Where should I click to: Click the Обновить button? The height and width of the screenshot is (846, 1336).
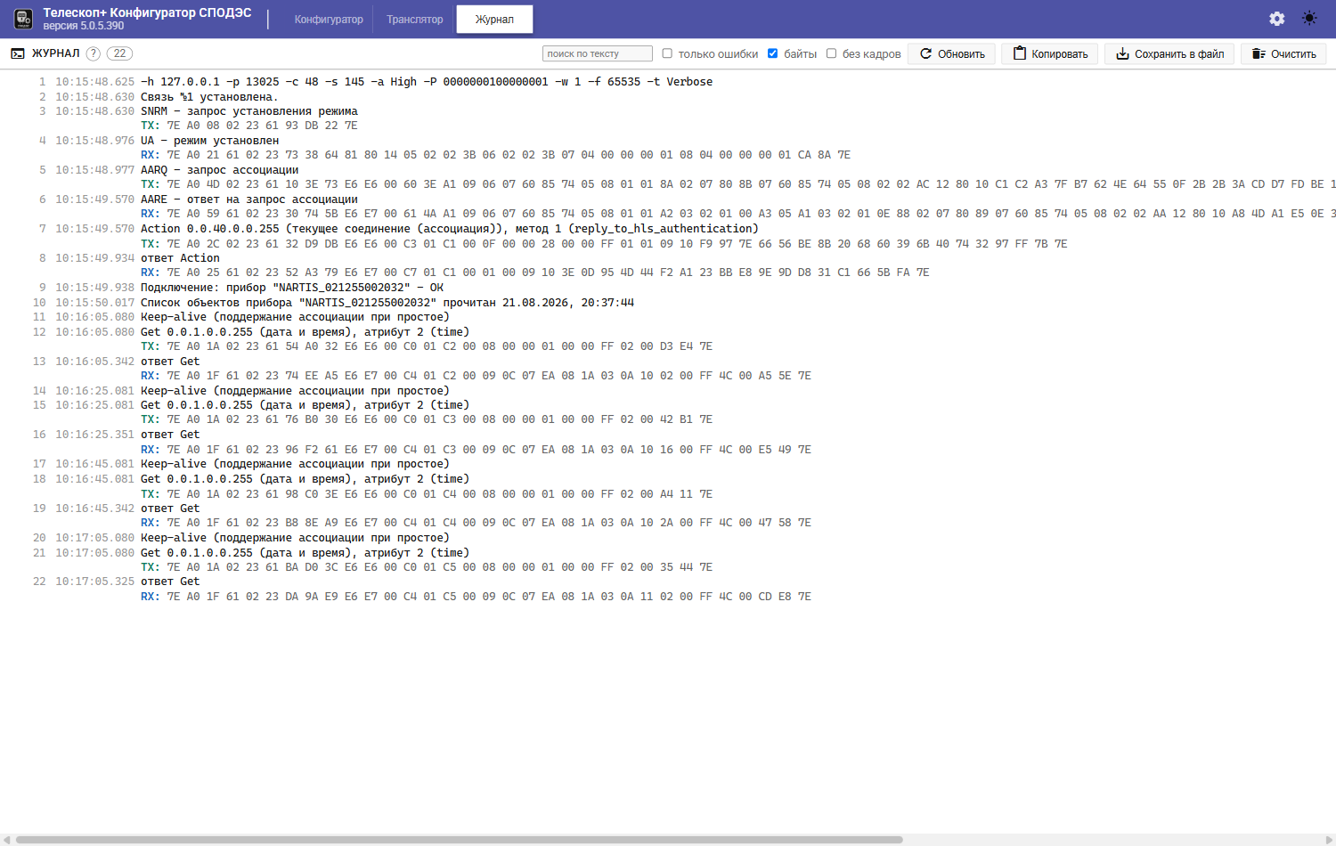(x=951, y=53)
